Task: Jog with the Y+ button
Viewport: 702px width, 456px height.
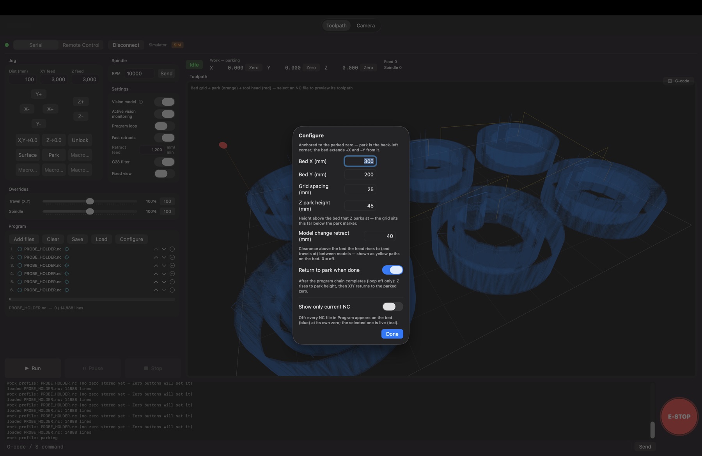Action: click(39, 94)
